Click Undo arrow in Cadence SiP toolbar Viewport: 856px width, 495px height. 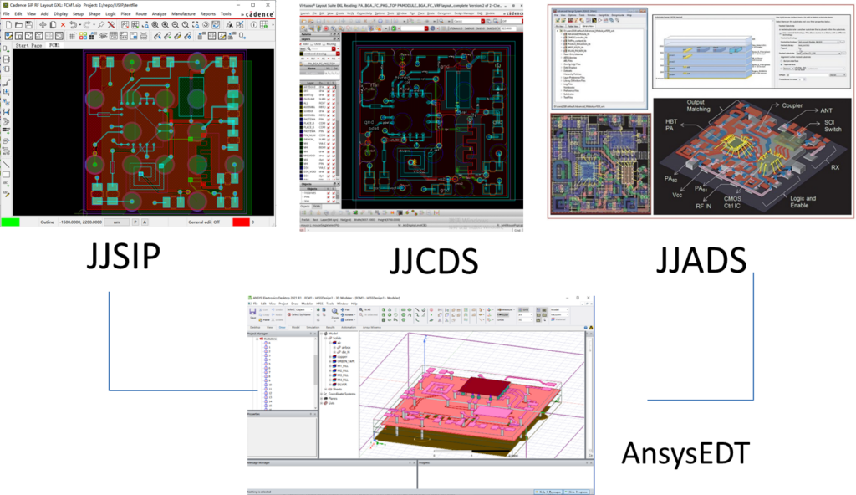coord(74,24)
